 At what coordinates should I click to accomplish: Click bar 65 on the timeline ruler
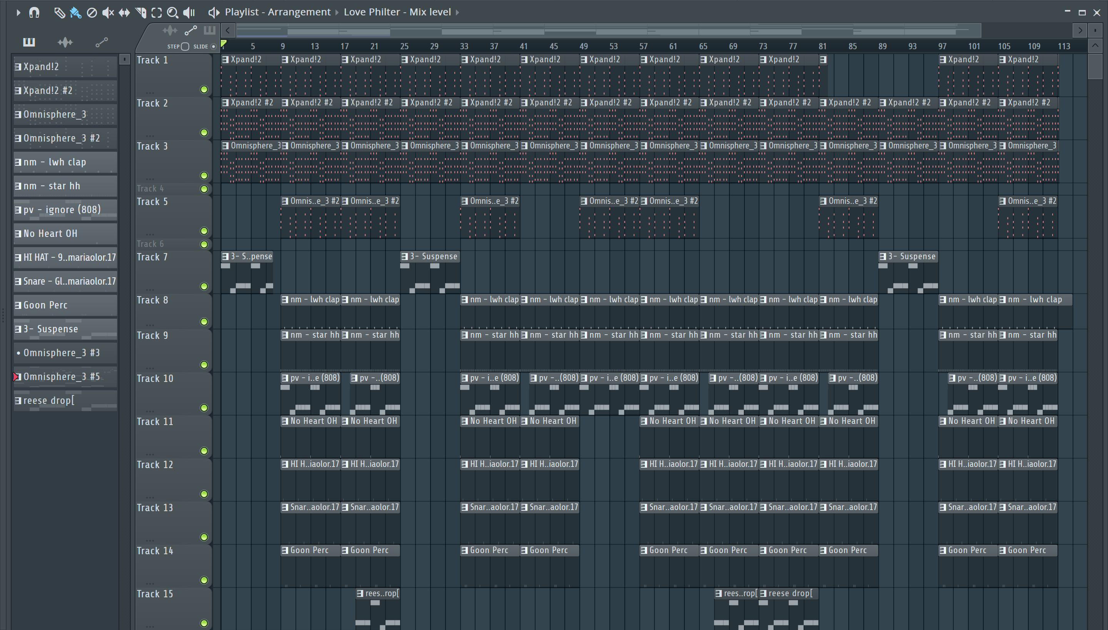pos(703,46)
